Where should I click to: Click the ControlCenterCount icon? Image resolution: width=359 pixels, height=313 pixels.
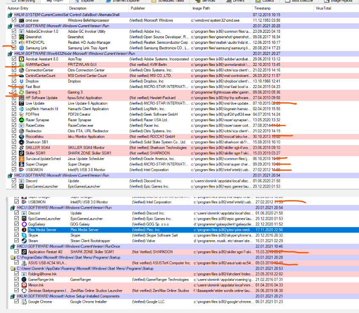point(21,76)
